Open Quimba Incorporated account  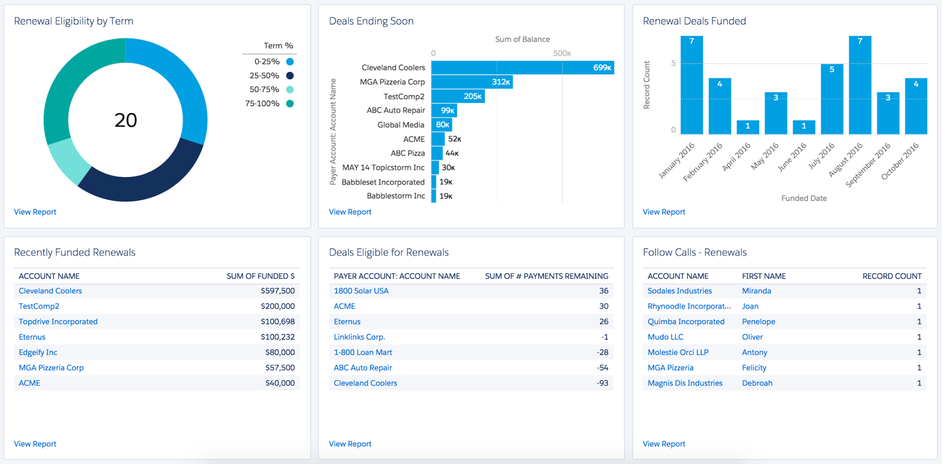pos(686,321)
